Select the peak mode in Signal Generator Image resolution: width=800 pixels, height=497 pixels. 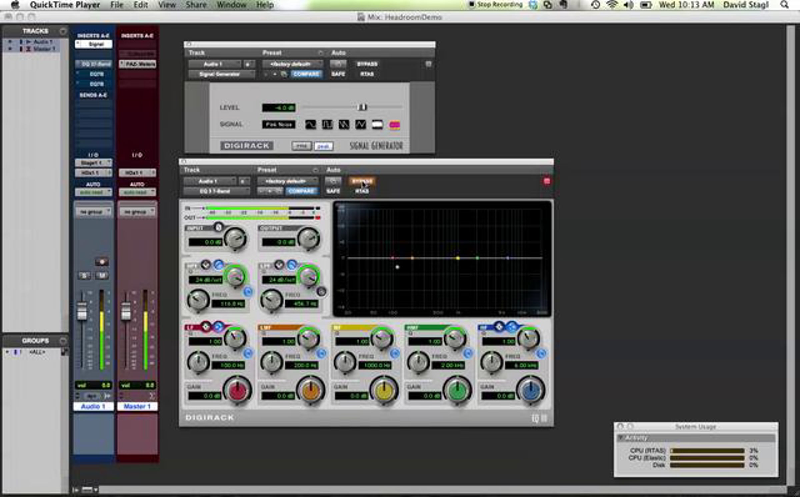coord(323,146)
